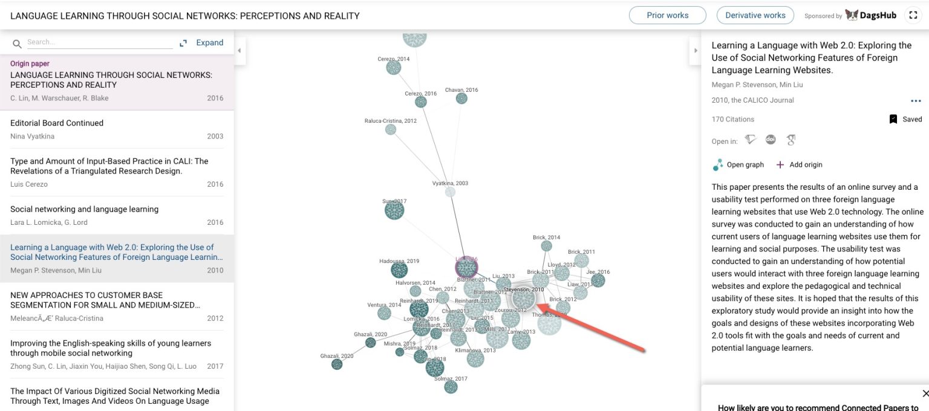929x411 pixels.
Task: Click the Open graph icon
Action: click(718, 164)
